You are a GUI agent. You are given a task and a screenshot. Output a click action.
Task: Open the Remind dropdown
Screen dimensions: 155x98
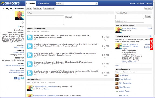(38, 8)
